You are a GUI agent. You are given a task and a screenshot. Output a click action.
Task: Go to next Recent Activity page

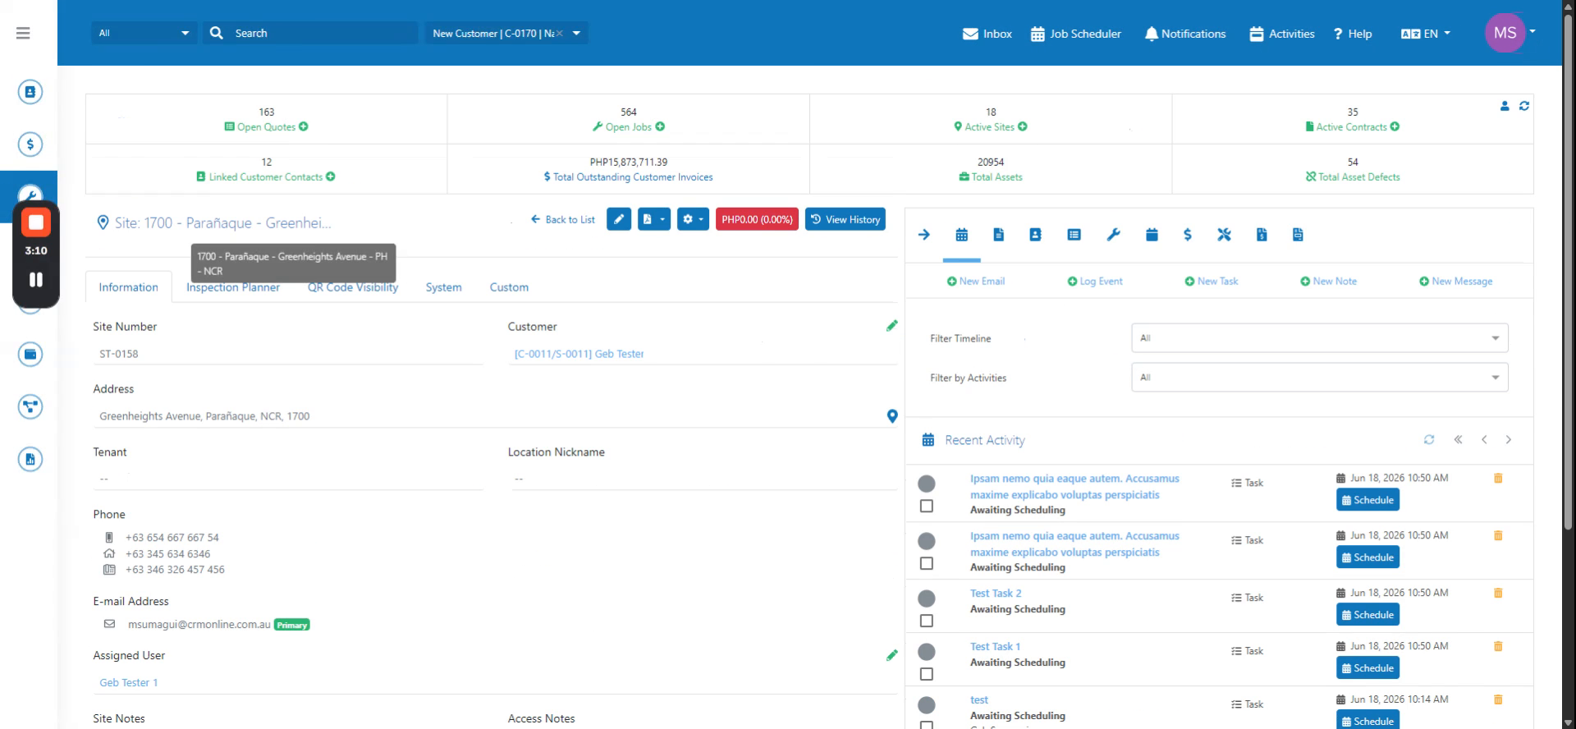[1509, 440]
